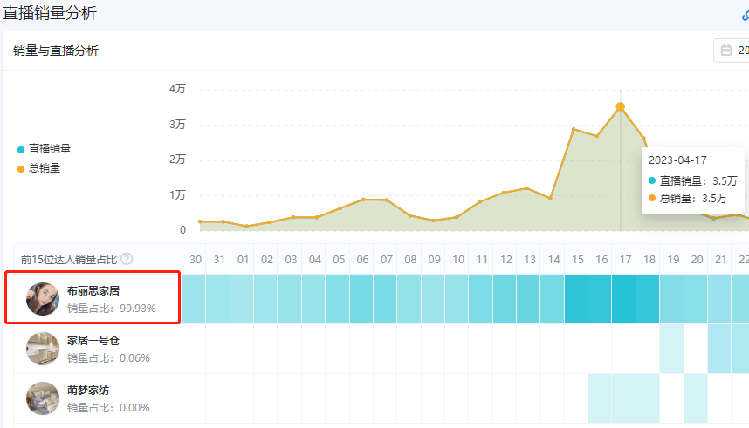The image size is (749, 428).
Task: Click 萌梦家纺 heatmap cell under day 16
Action: point(601,398)
